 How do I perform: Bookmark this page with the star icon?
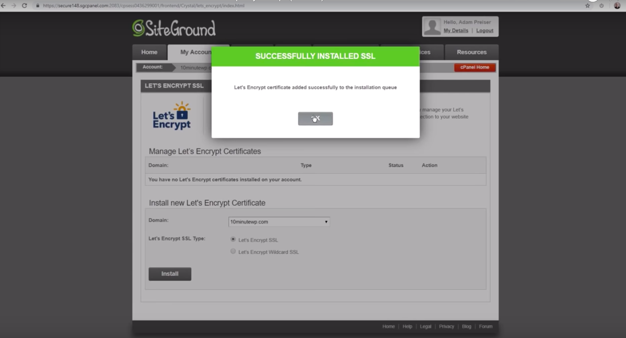click(x=587, y=6)
